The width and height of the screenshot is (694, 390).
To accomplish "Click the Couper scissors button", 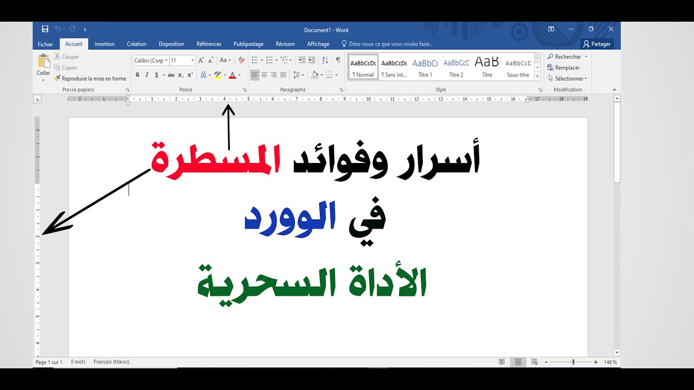I will coord(67,56).
